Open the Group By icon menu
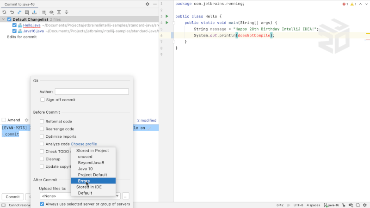Viewport: 370px width, 208px height. tap(44, 12)
